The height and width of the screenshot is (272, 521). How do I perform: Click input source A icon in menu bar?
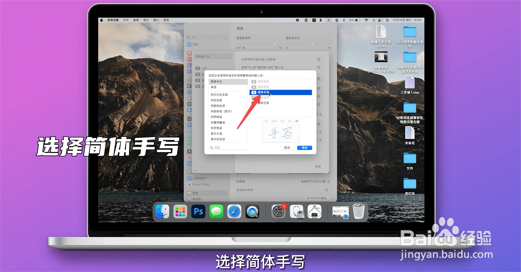click(329, 20)
